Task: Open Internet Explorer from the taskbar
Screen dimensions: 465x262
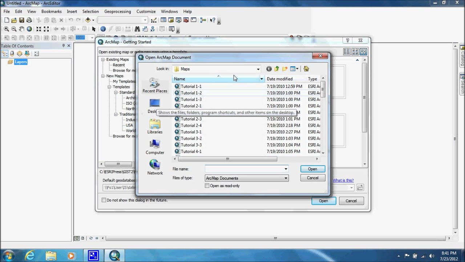Action: pos(30,256)
